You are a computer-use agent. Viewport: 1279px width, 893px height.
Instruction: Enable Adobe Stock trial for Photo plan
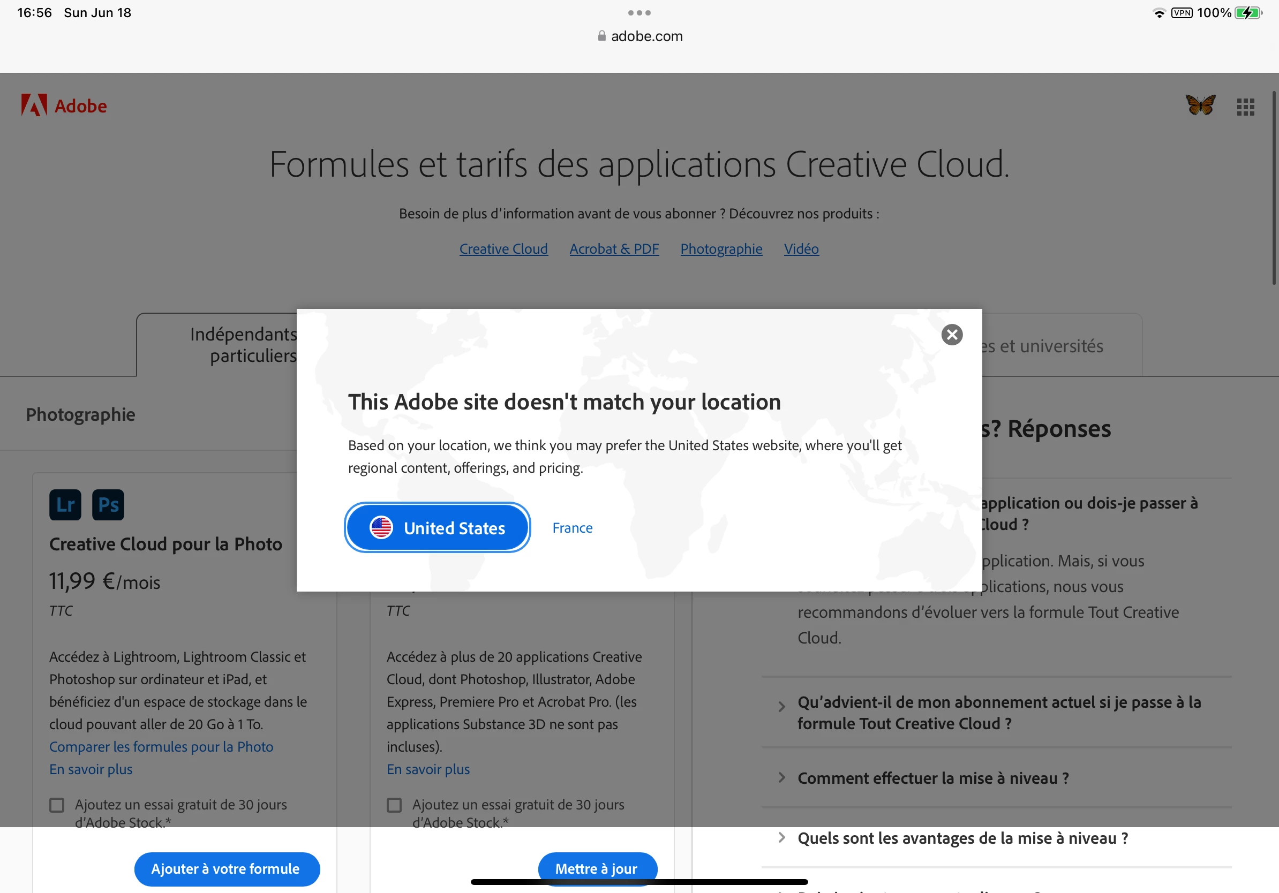(x=57, y=805)
